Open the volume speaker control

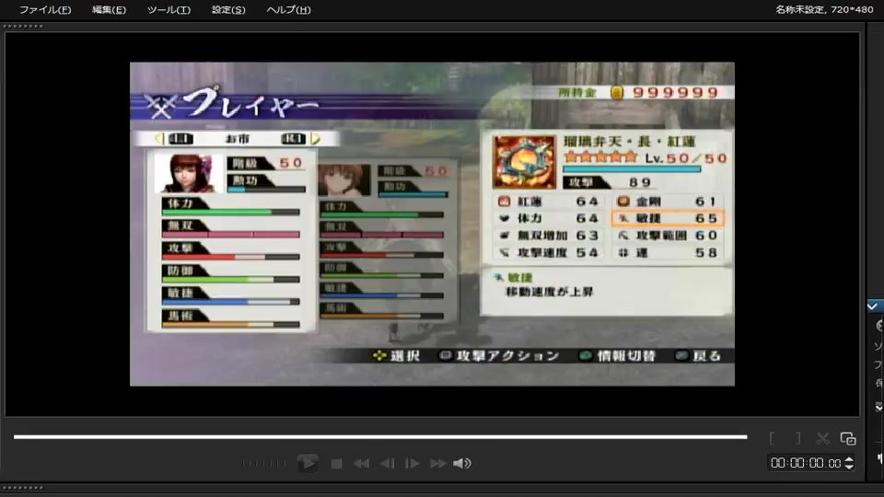[461, 463]
